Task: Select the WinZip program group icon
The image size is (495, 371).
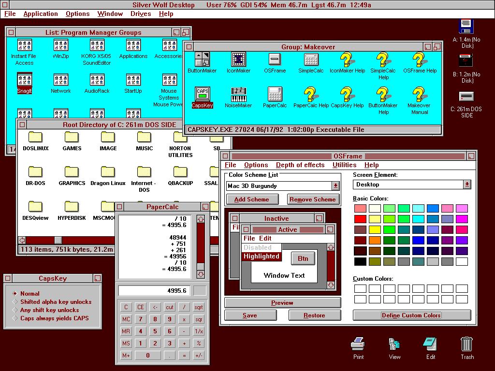Action: point(61,46)
